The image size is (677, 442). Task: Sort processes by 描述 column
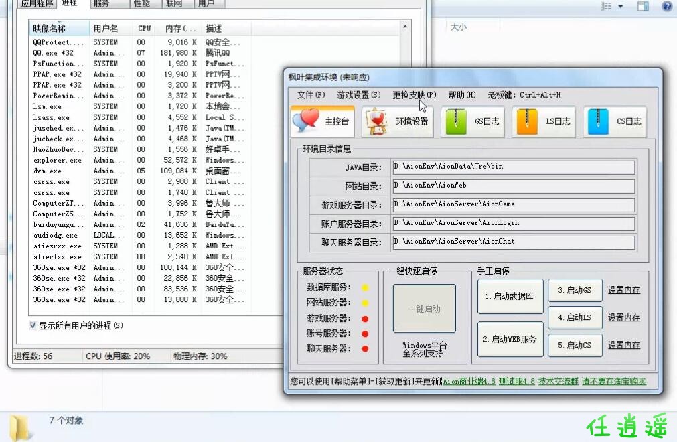pos(226,29)
